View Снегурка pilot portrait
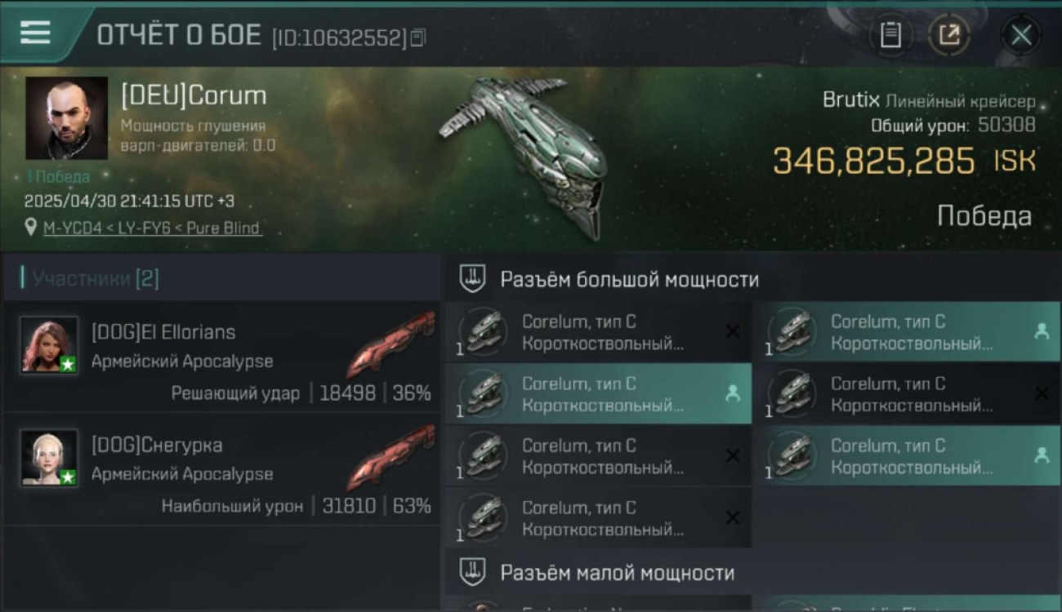This screenshot has height=612, width=1062. (49, 458)
